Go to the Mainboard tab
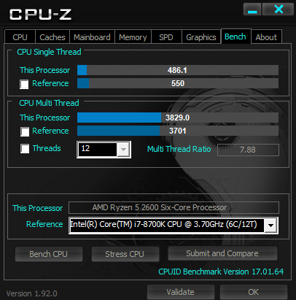 point(92,37)
